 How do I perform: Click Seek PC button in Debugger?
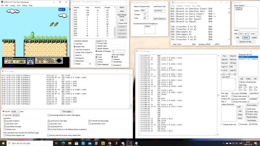(233, 70)
